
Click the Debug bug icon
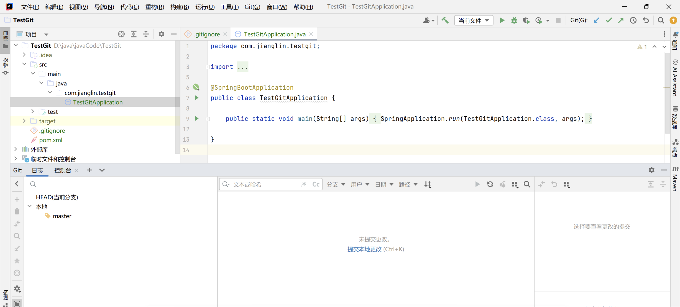tap(514, 20)
